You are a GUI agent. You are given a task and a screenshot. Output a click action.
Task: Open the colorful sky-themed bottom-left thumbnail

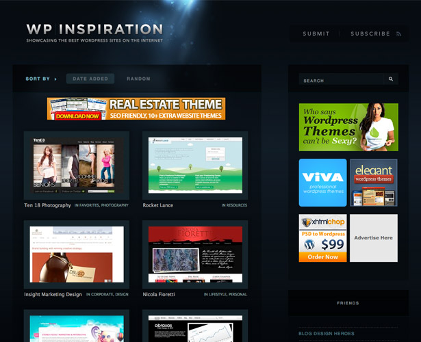pyautogui.click(x=77, y=326)
